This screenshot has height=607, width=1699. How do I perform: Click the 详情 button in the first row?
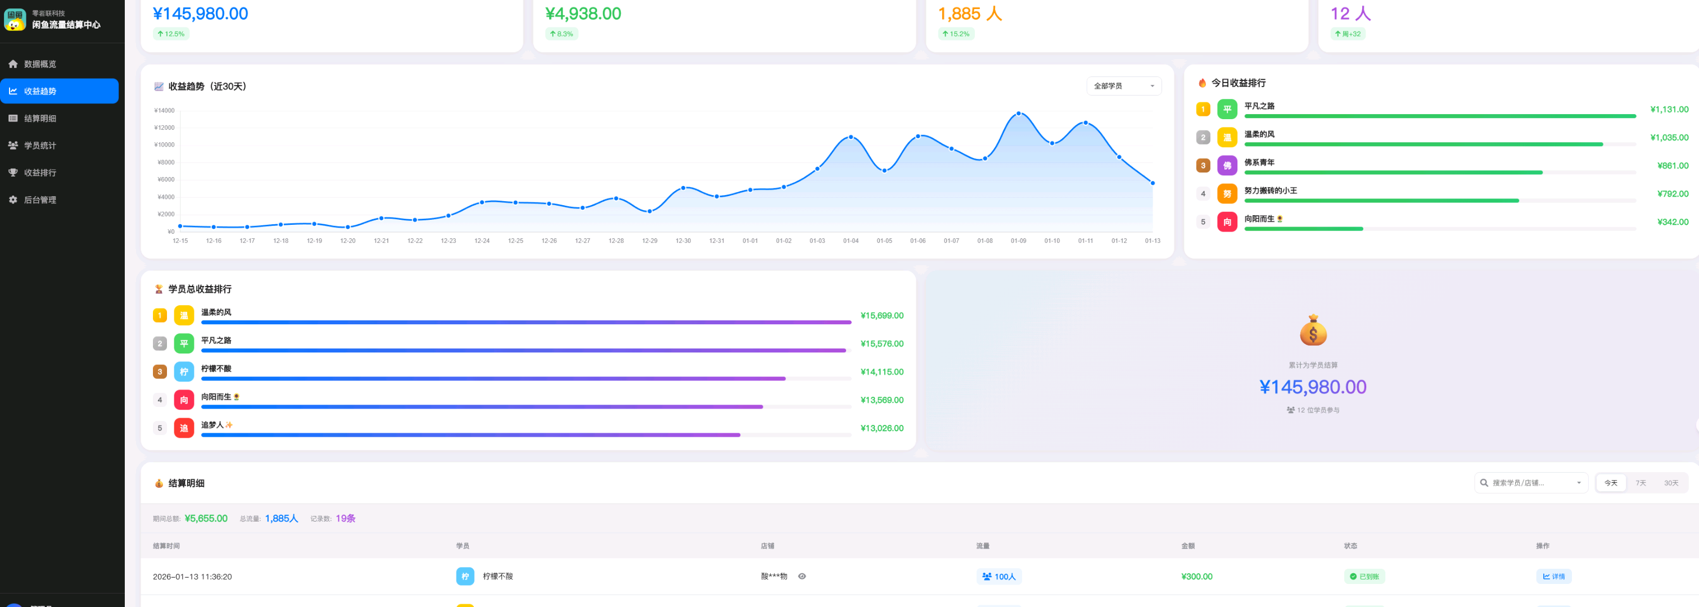point(1553,576)
